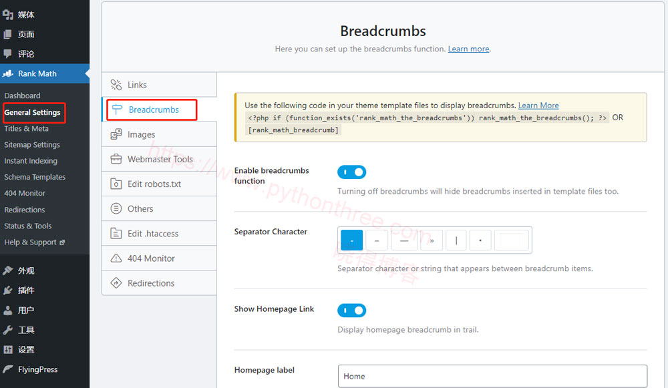Open Help & Support link

[30, 242]
